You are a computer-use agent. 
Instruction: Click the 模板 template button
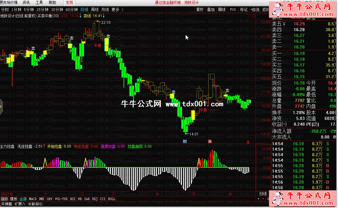pyautogui.click(x=13, y=199)
